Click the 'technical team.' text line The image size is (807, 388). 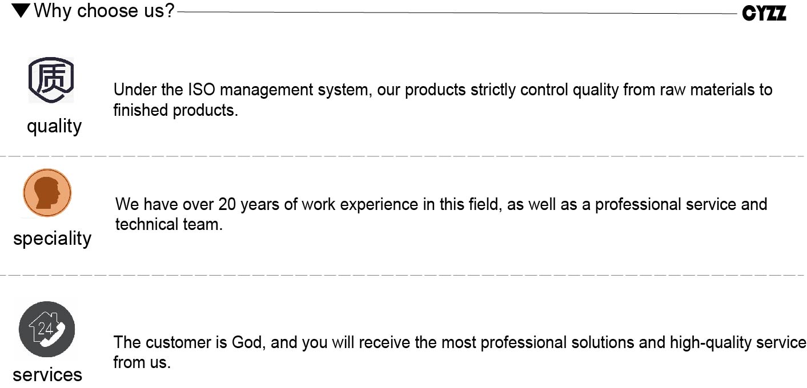(x=168, y=224)
